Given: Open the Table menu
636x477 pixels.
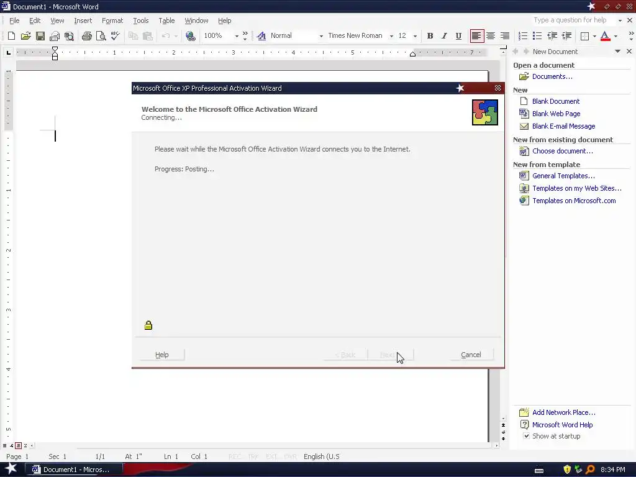Looking at the screenshot, I should click(166, 20).
